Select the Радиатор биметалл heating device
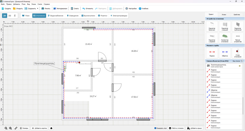245x131 pixels. [212, 26]
